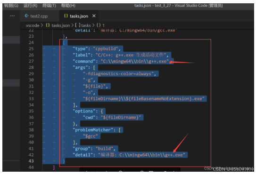Click the breadcrumb object item 1

coord(100,25)
